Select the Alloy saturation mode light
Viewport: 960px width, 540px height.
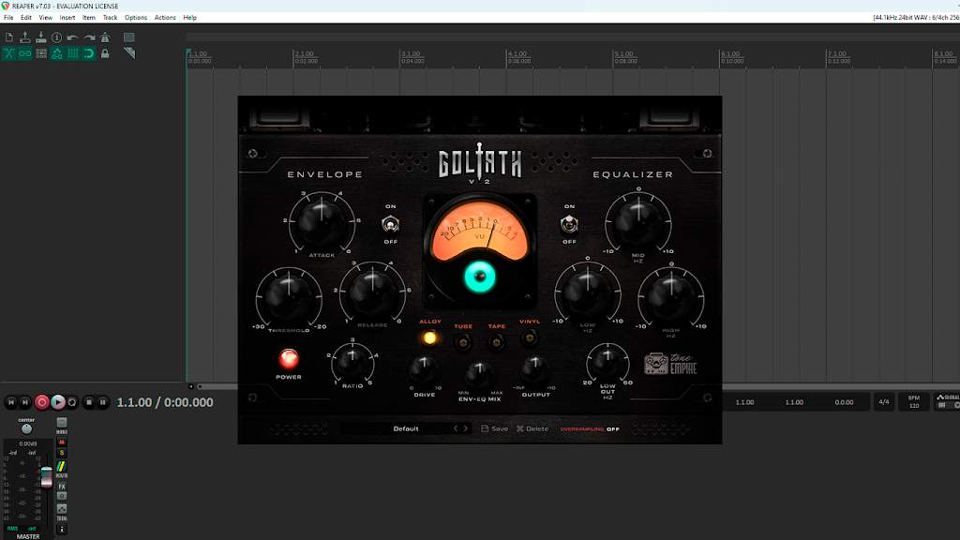coord(429,337)
